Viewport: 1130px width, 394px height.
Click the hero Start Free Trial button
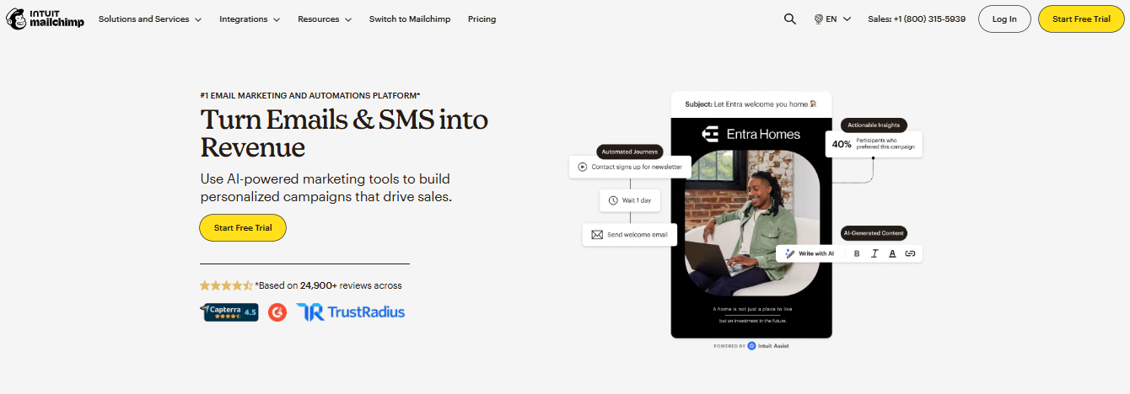coord(243,227)
